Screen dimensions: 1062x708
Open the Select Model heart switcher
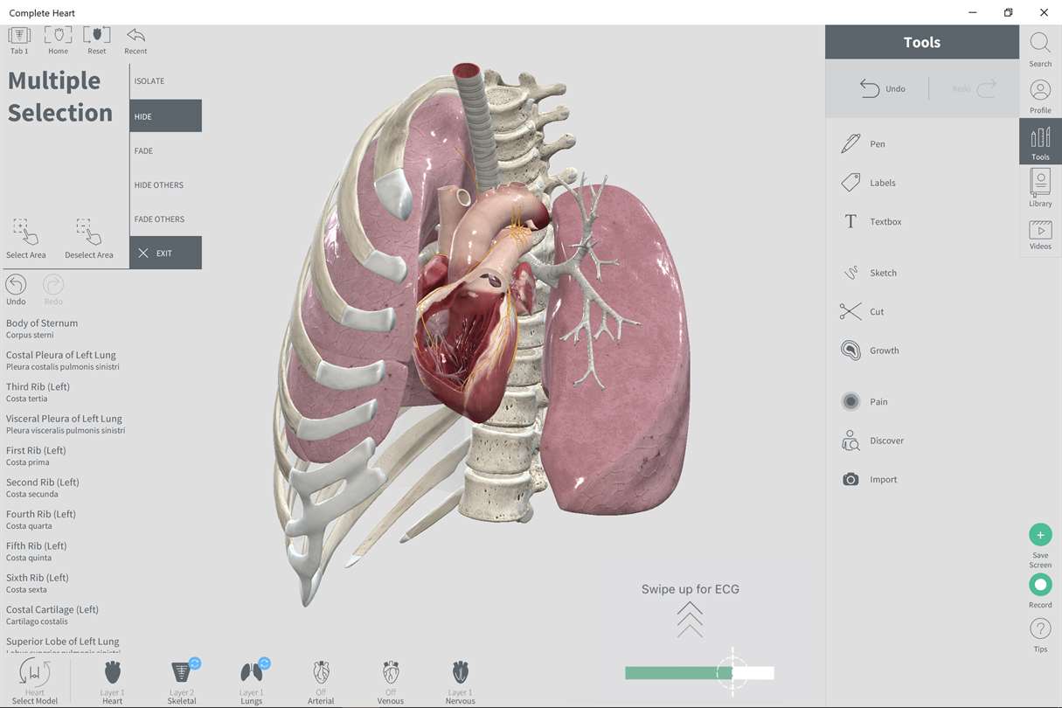click(35, 683)
